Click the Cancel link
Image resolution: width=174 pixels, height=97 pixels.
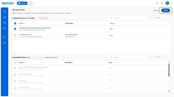click(156, 10)
